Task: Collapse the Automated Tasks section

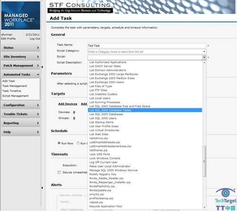Action: point(20,74)
